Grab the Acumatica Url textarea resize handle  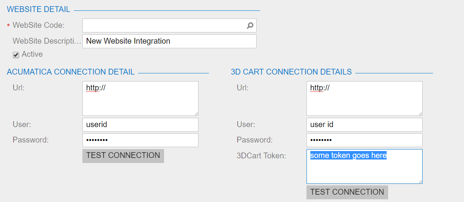[196, 114]
